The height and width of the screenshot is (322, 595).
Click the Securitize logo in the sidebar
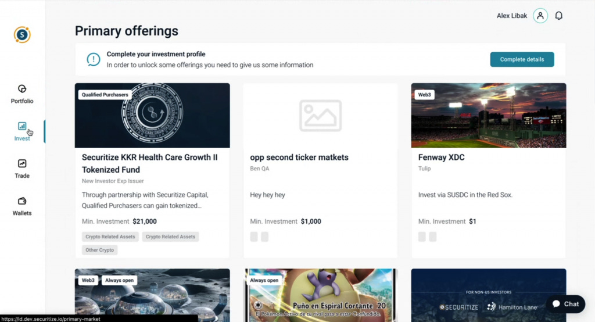[x=22, y=35]
